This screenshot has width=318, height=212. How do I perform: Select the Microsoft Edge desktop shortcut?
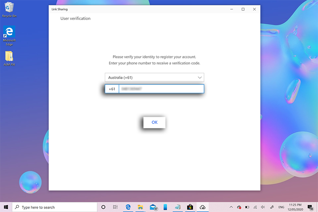point(9,36)
